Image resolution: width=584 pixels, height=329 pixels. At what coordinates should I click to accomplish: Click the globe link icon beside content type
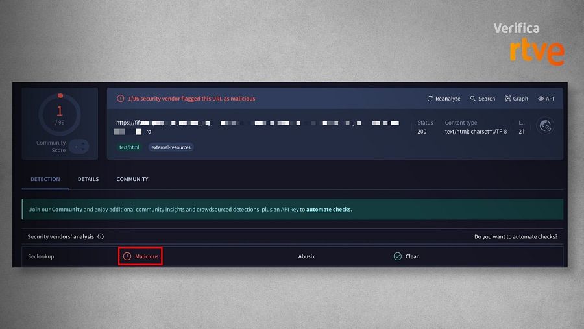tap(545, 126)
